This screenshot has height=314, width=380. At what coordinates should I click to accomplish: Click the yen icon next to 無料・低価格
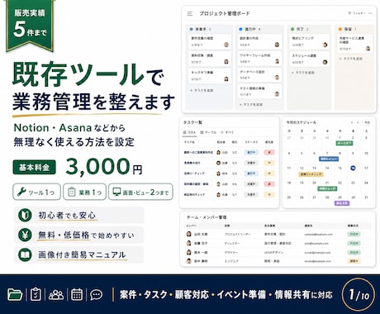click(25, 235)
